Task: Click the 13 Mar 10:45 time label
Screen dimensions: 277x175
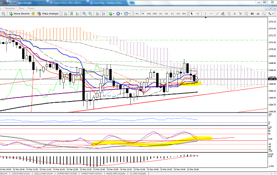Action: click(19, 169)
